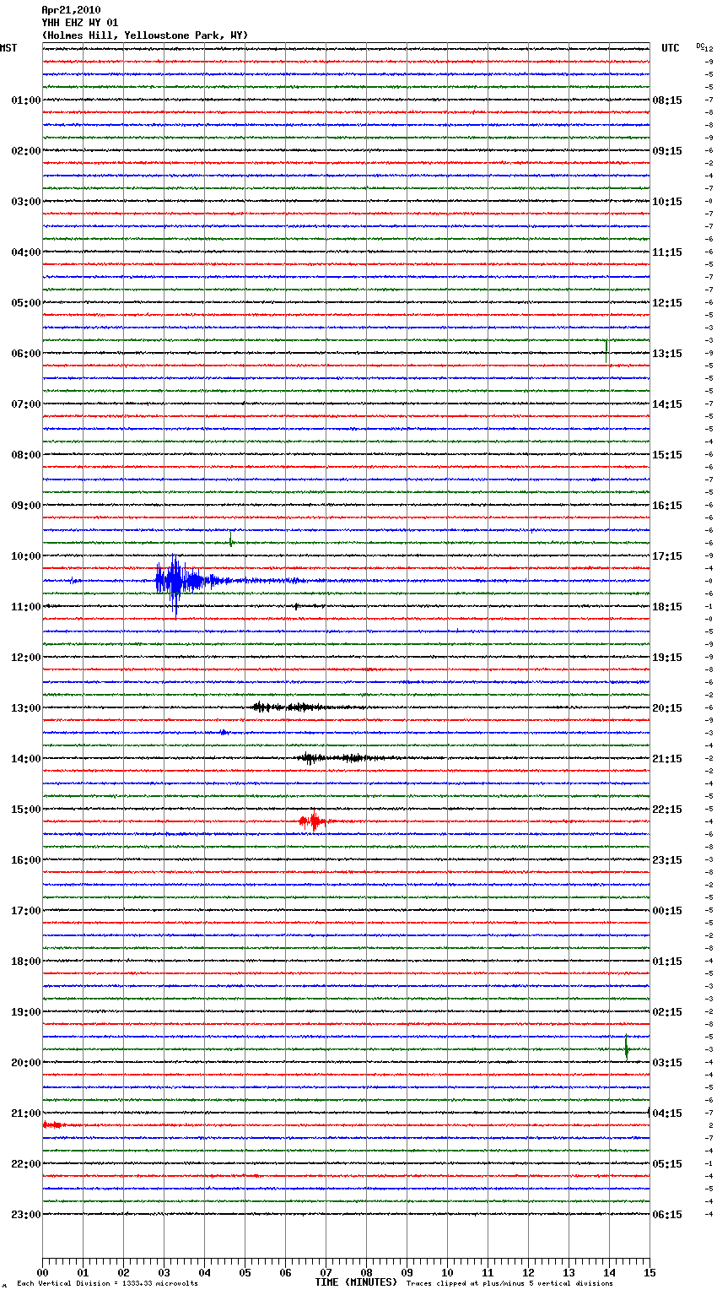The image size is (717, 1295).
Task: Select the station code YHH EHZ WY 01
Action: click(x=80, y=23)
